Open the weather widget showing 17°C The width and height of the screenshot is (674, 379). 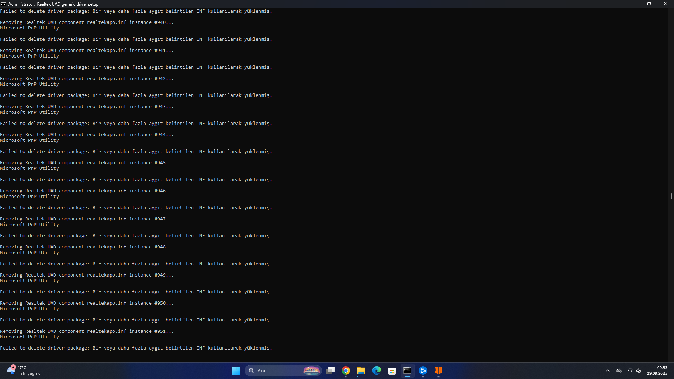pos(24,371)
